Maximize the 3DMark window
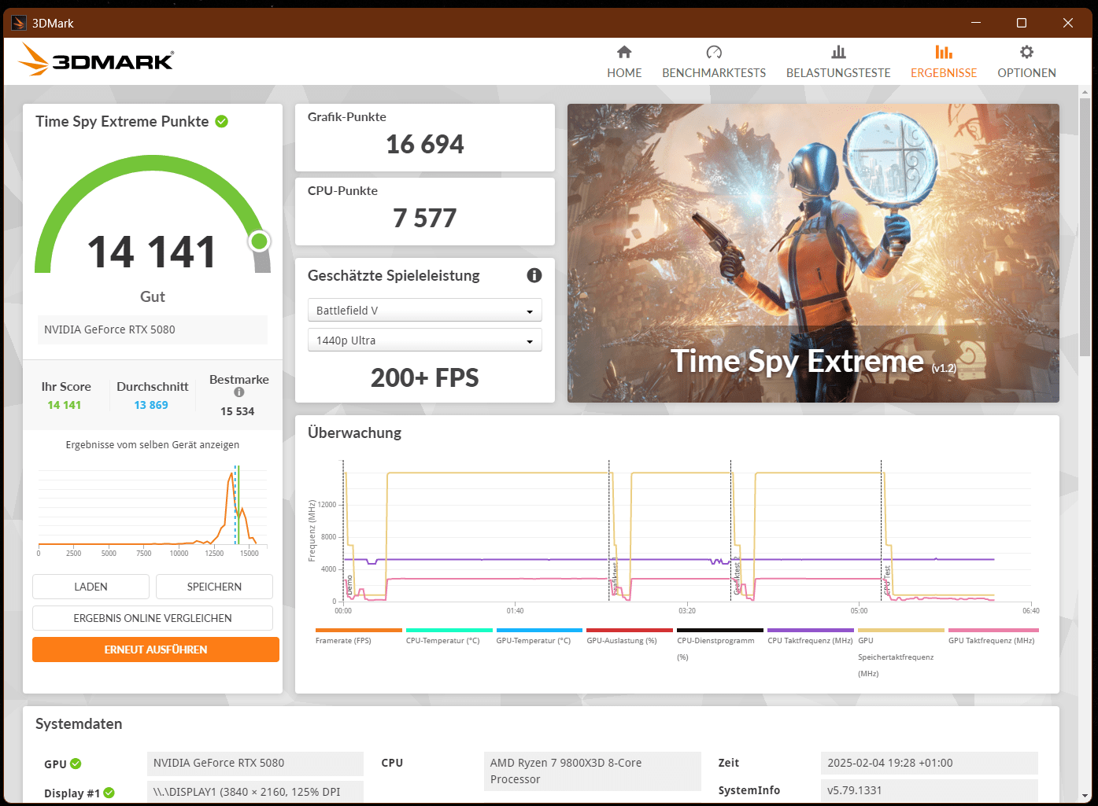Viewport: 1098px width, 806px height. (1022, 23)
